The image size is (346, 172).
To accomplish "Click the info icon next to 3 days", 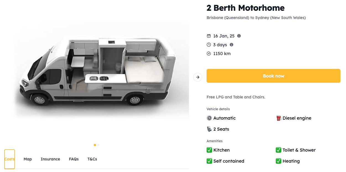I will (231, 45).
